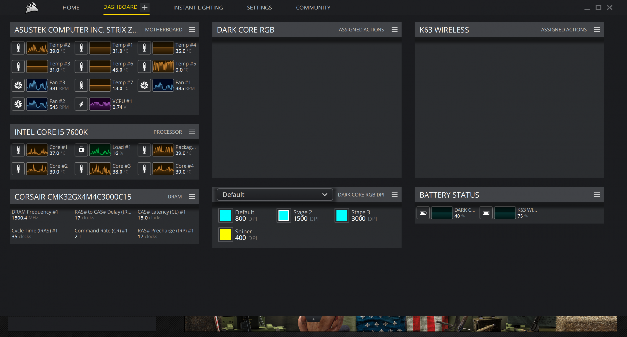Open the Default DPI profile dropdown

click(275, 195)
